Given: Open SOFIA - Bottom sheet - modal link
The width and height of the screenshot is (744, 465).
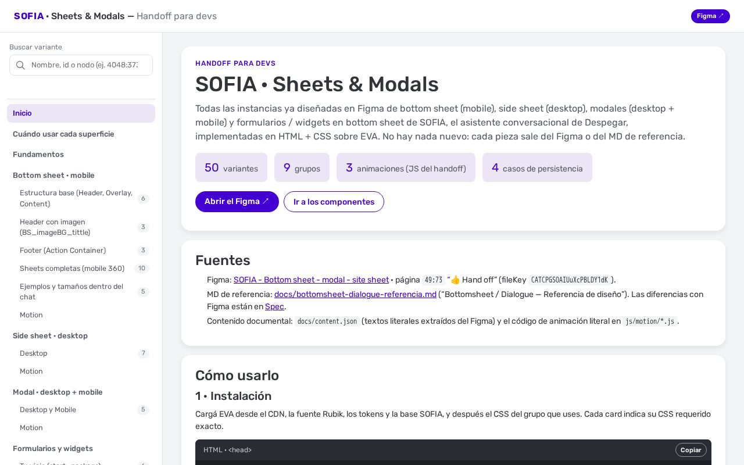Looking at the screenshot, I should [311, 280].
